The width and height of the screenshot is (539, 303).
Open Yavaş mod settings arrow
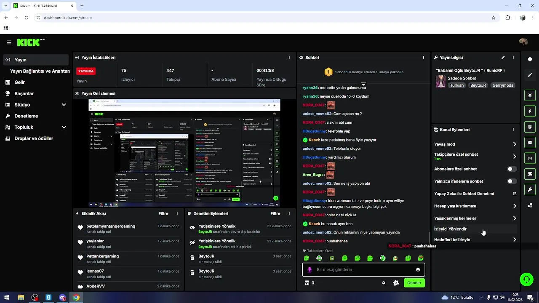click(x=515, y=144)
